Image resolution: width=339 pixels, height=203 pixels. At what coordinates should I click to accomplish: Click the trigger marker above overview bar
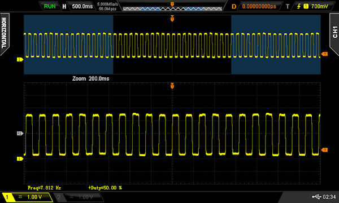pyautogui.click(x=172, y=4)
